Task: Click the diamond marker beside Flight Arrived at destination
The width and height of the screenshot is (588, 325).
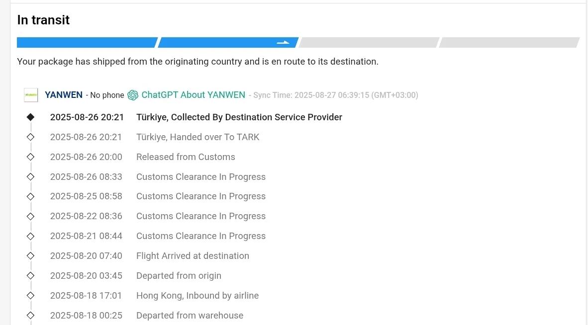Action: point(30,256)
